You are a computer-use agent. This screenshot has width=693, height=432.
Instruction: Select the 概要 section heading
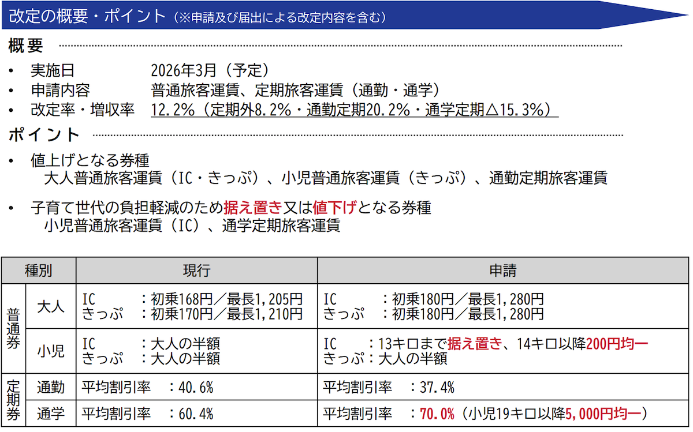[x=26, y=46]
